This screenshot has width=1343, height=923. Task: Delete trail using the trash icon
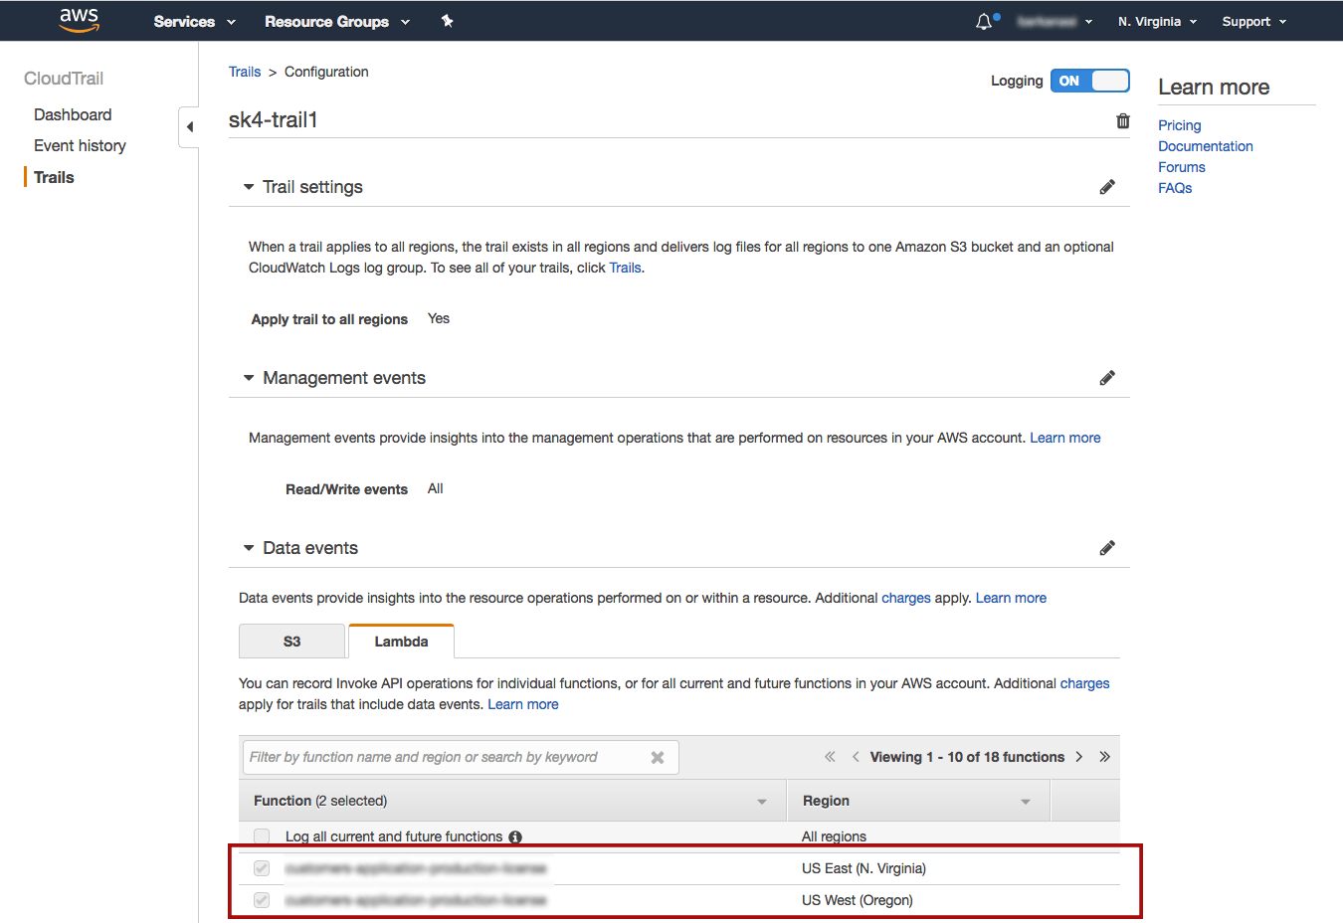(1123, 120)
